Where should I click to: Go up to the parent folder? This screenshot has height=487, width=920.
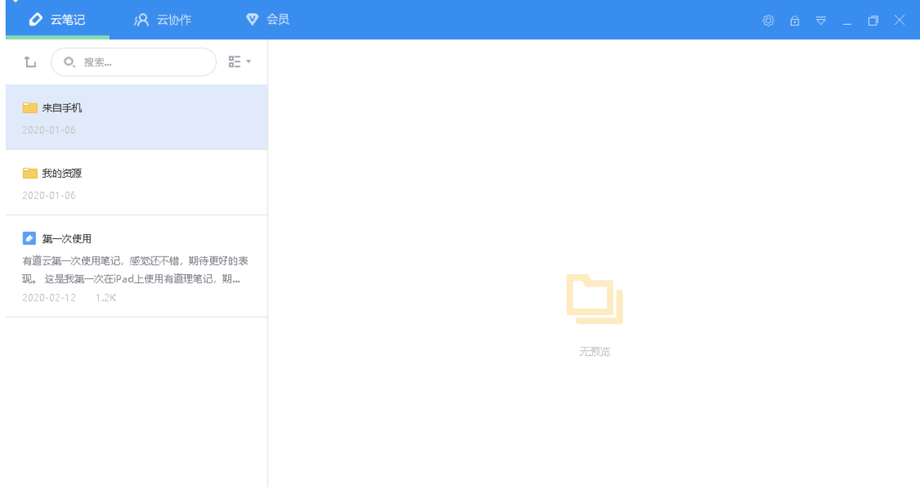[30, 62]
